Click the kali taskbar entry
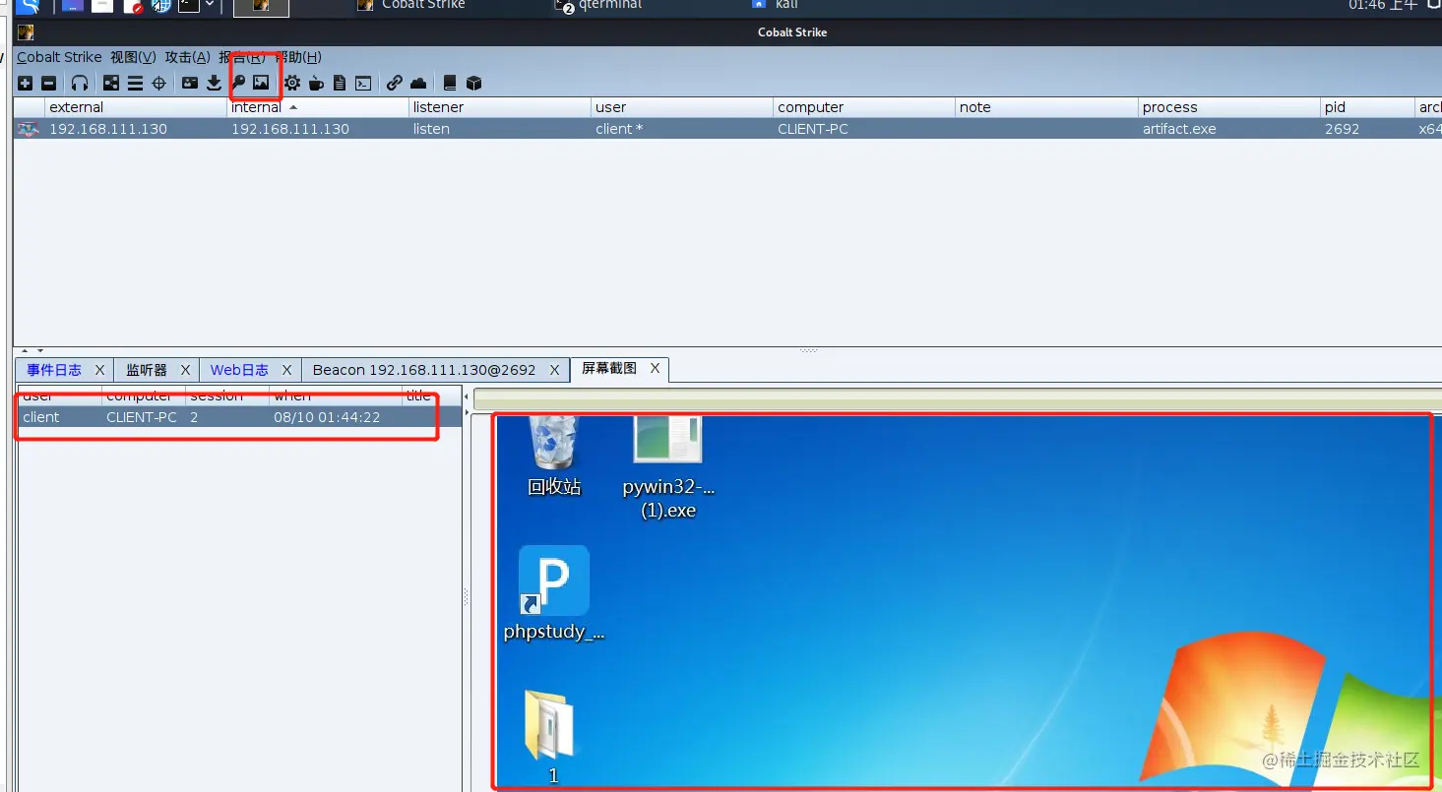 pyautogui.click(x=775, y=5)
